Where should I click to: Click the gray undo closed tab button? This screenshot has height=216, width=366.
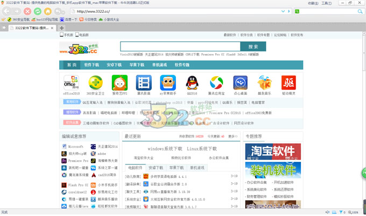point(59,11)
